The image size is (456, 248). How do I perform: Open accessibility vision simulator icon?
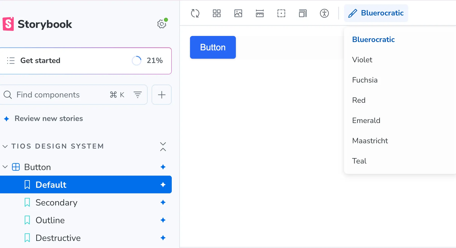tap(324, 13)
